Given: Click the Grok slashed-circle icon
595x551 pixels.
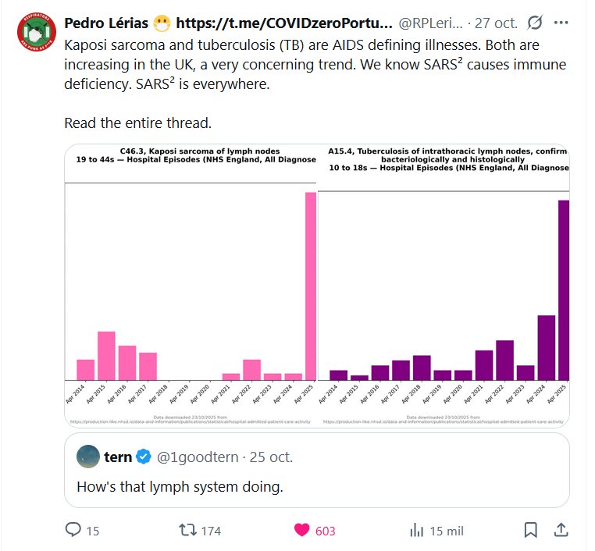Looking at the screenshot, I should 536,22.
